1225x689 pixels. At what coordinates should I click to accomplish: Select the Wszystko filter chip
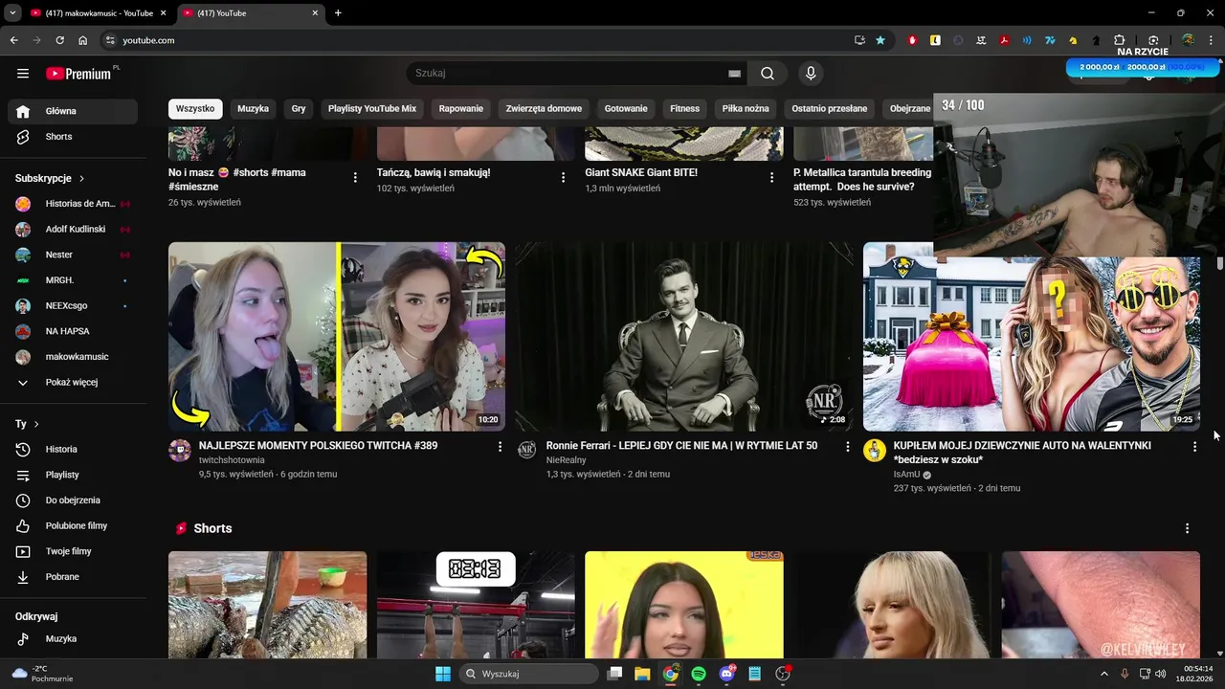[195, 108]
